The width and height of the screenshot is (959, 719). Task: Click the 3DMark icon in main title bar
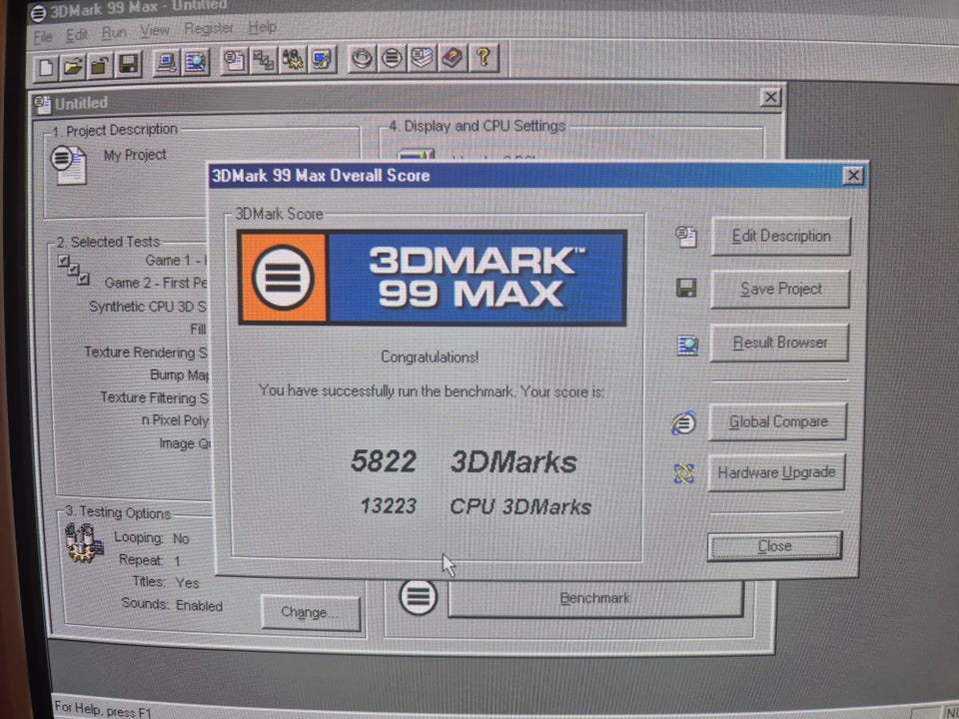click(38, 12)
